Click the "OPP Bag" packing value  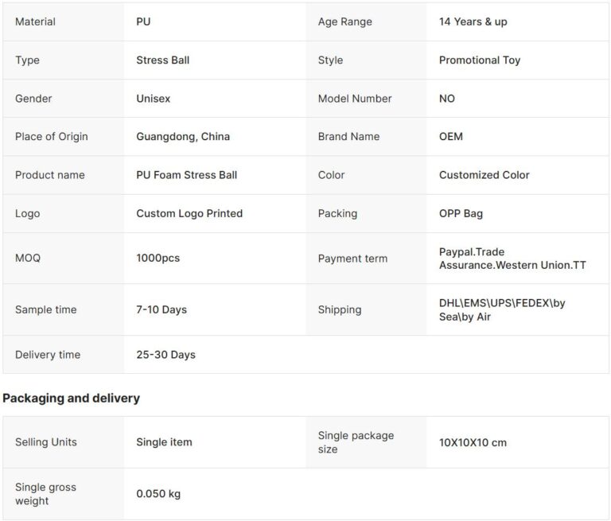461,213
